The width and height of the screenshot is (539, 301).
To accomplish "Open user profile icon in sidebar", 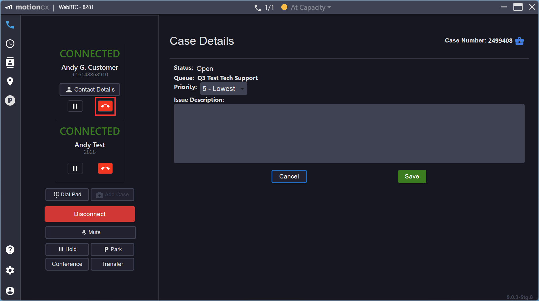I will coord(10,291).
